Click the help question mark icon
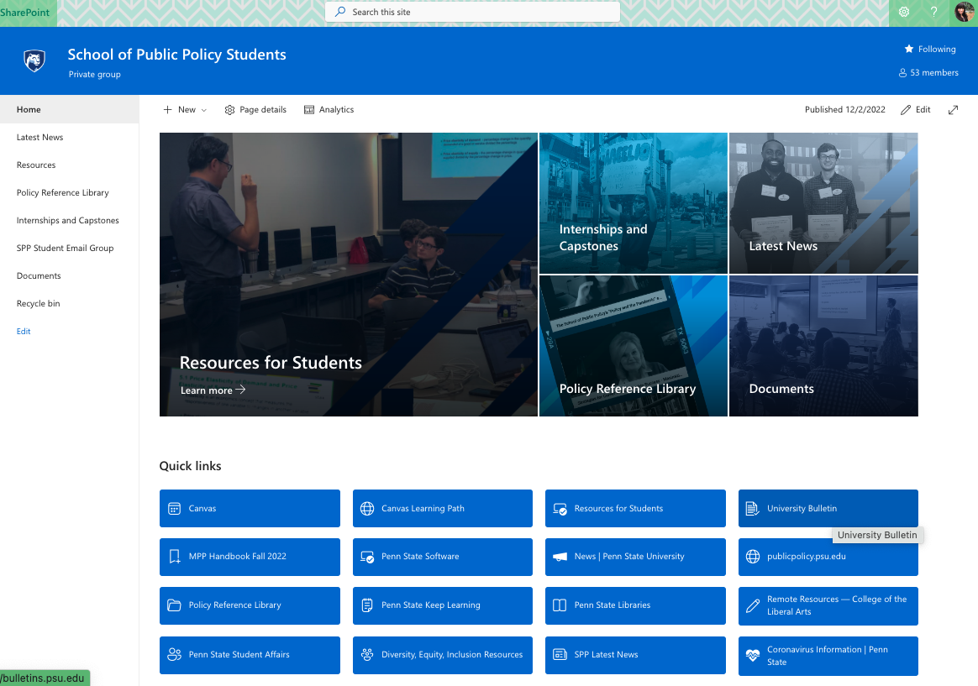 (933, 12)
